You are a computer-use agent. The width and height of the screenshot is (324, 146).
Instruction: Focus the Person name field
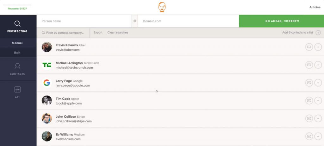point(84,21)
